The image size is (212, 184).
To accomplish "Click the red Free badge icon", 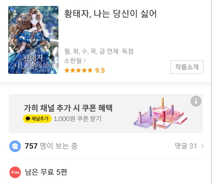I will 15,172.
